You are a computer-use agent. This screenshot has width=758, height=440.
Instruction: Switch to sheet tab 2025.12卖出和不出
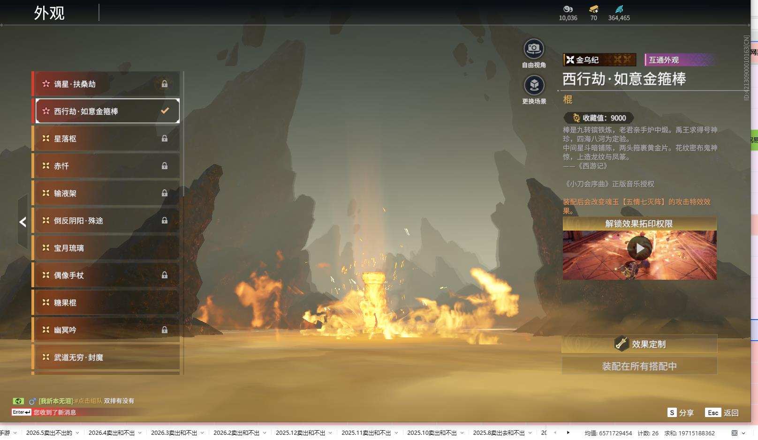(x=301, y=433)
